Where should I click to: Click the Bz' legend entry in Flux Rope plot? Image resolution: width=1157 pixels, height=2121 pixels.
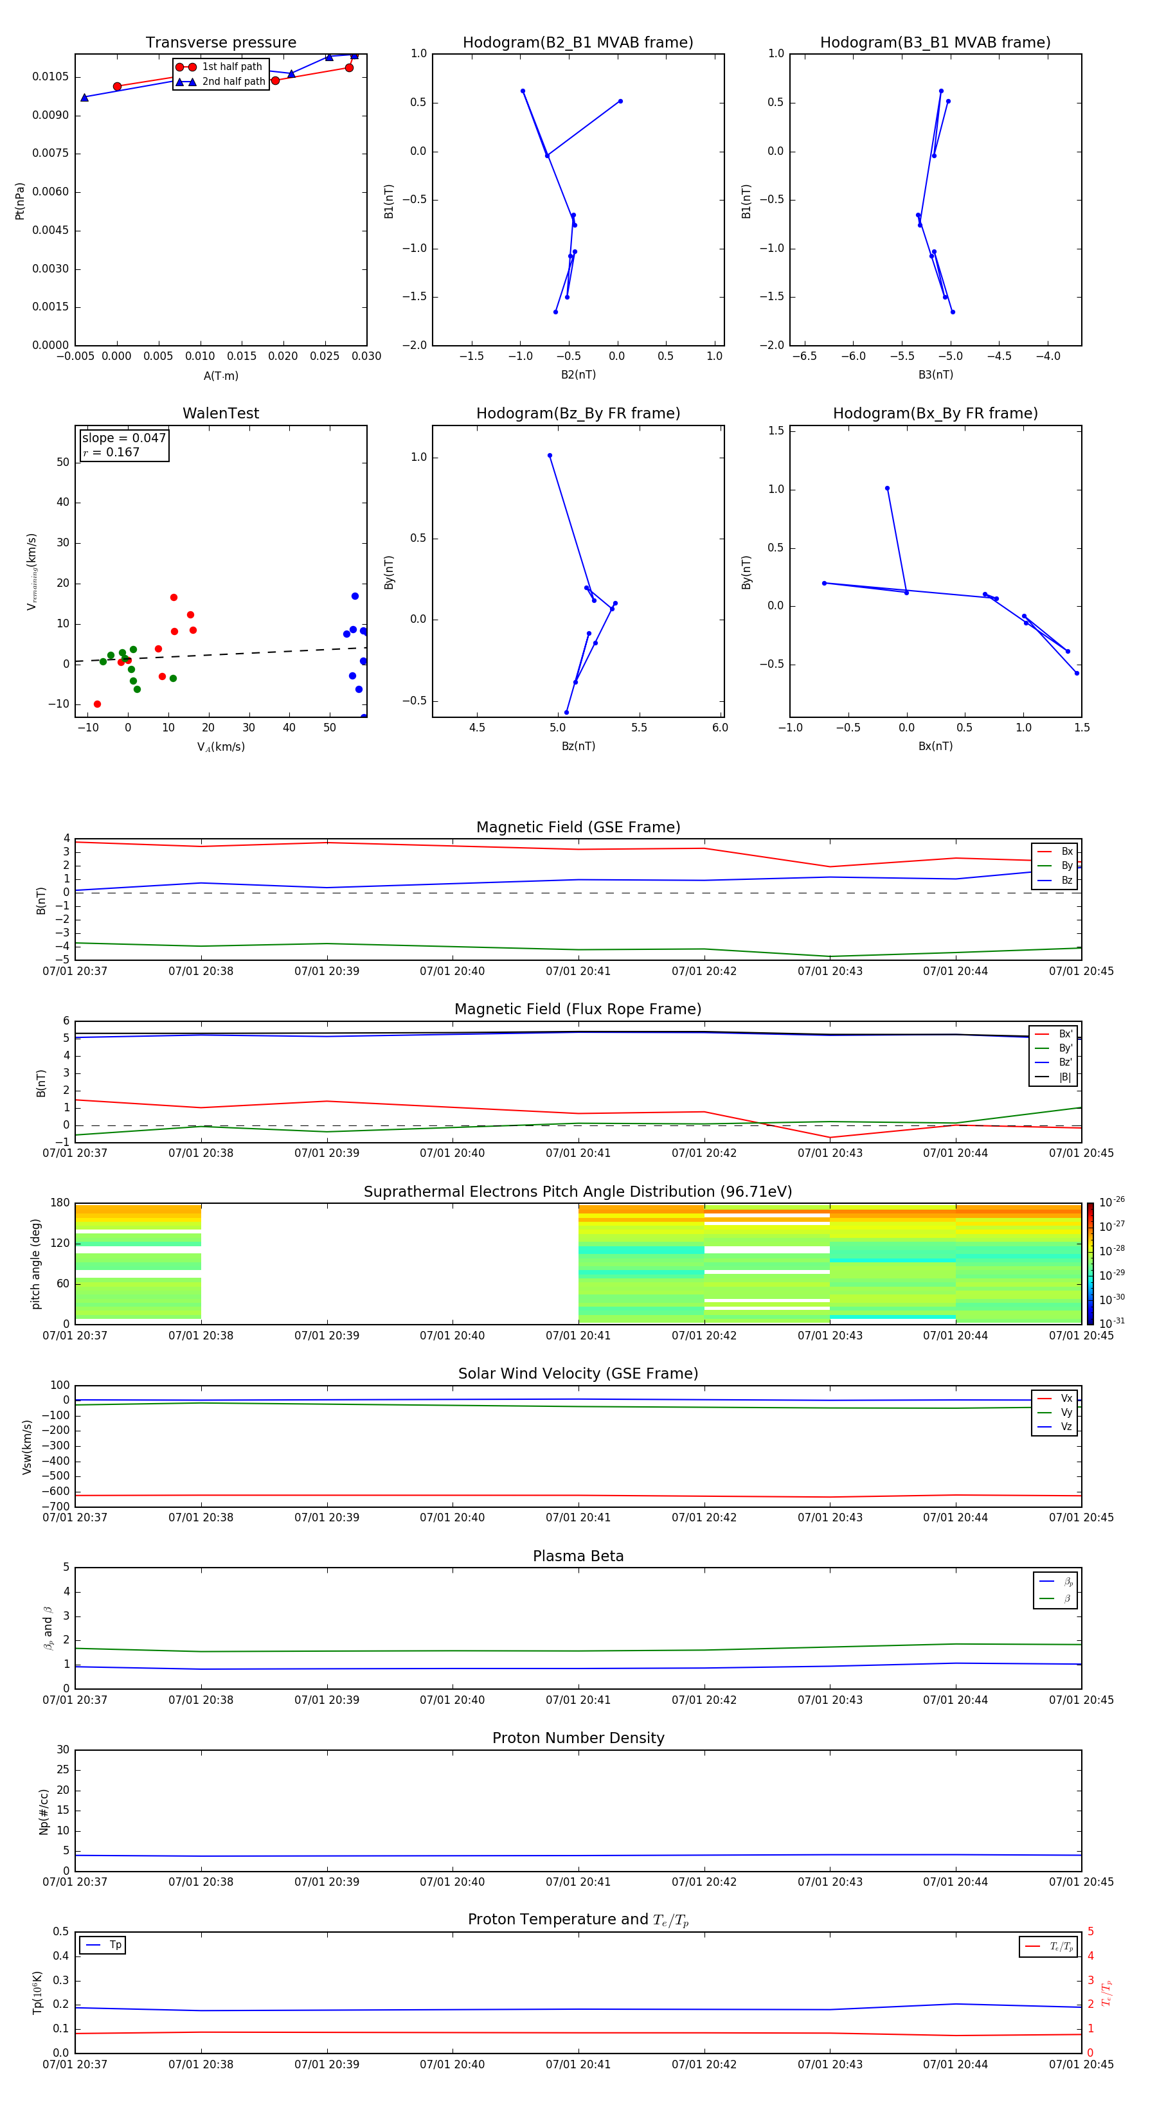coord(1054,1062)
